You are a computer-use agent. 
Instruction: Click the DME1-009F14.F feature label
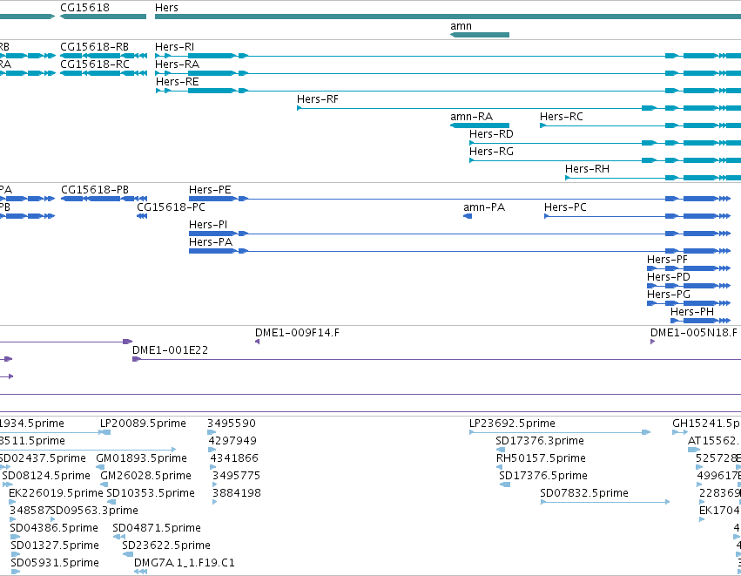(x=297, y=333)
